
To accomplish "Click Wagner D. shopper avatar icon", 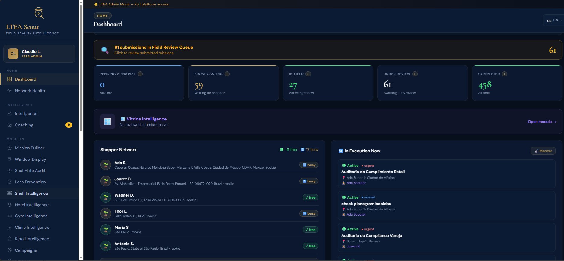I will tap(106, 197).
